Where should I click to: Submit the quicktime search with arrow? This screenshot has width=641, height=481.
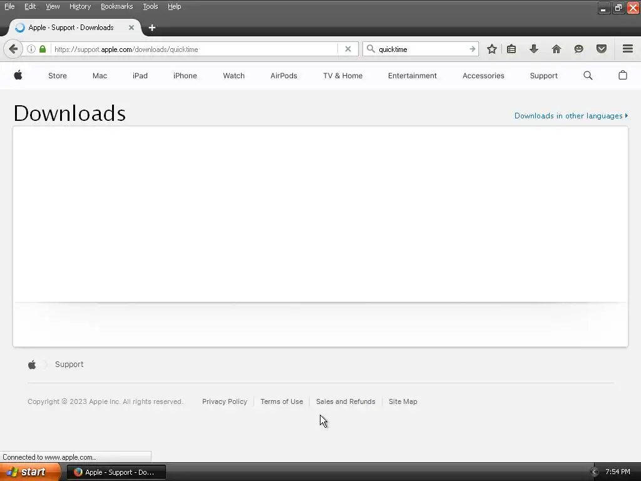472,49
